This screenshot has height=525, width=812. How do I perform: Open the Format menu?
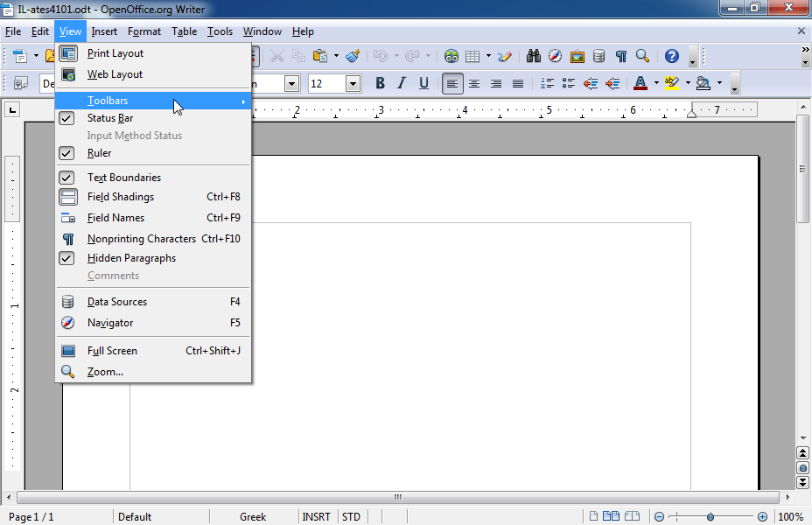click(144, 31)
